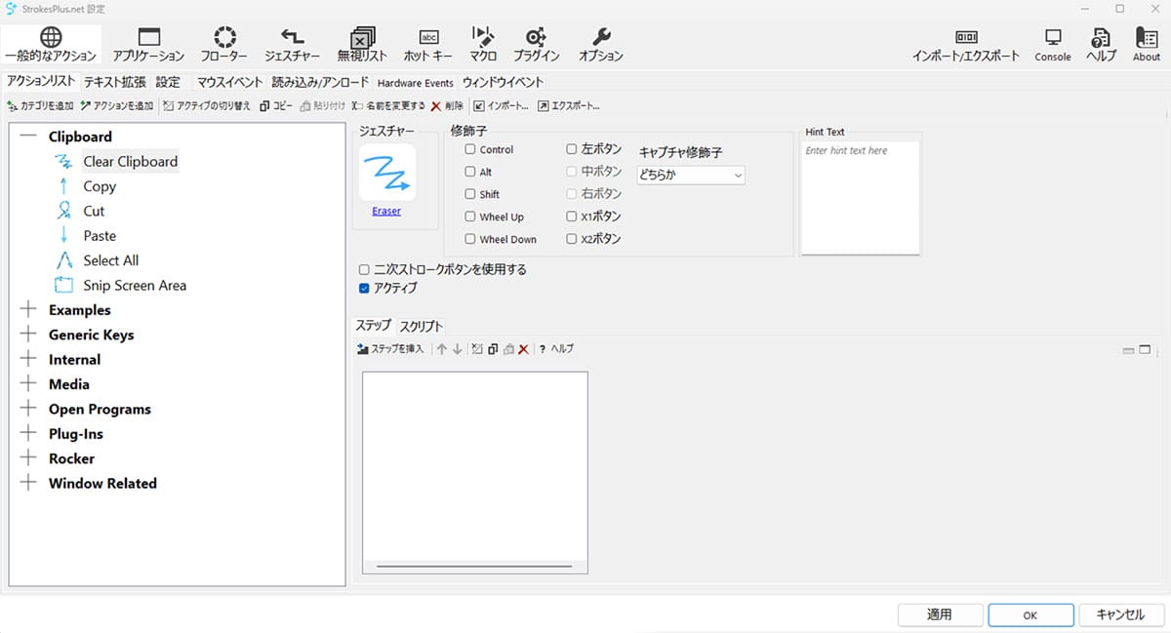This screenshot has width=1171, height=633.
Task: Open the Console
Action: (x=1053, y=44)
